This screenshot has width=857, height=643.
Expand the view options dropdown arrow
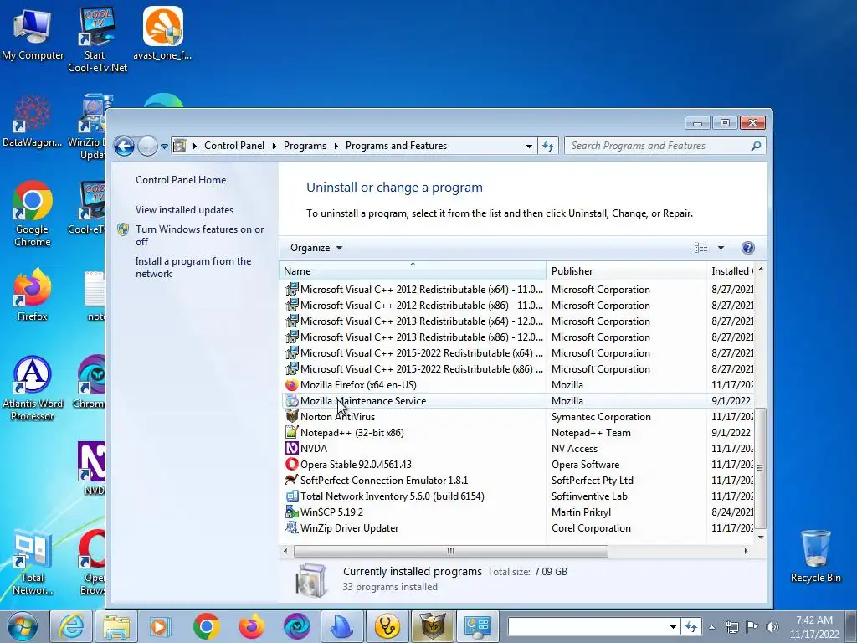click(x=721, y=248)
